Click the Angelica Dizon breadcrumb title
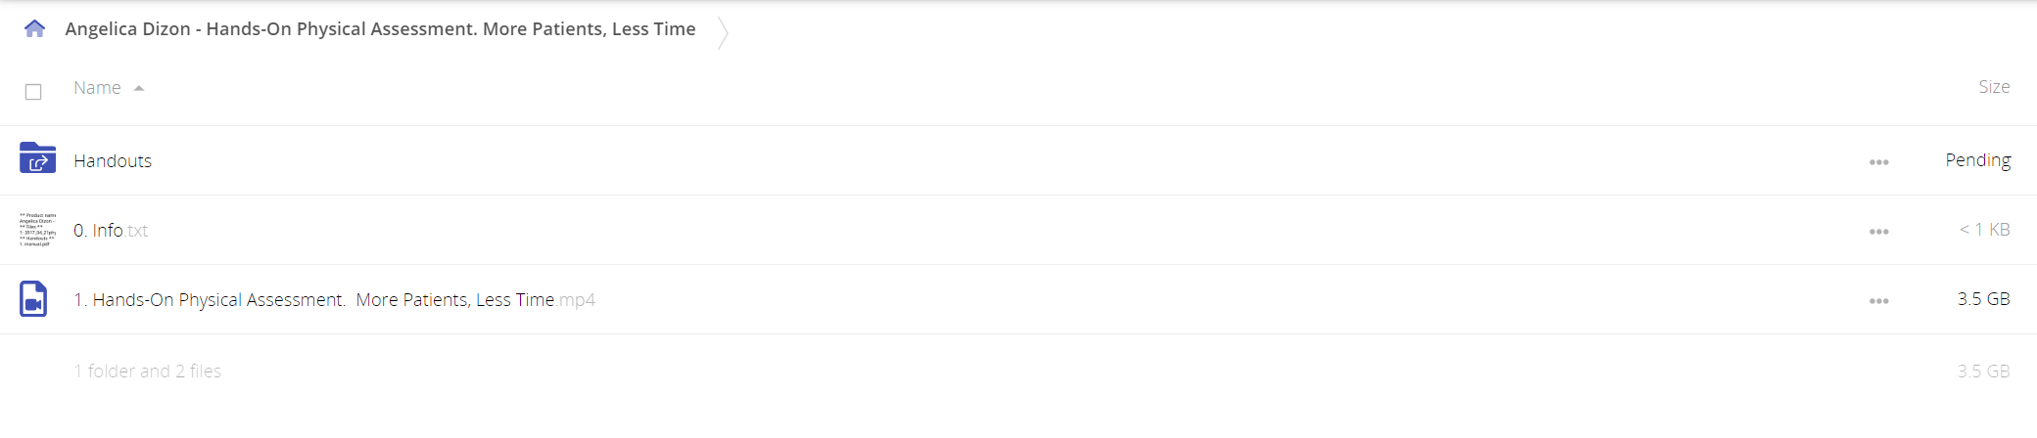 coord(380,28)
